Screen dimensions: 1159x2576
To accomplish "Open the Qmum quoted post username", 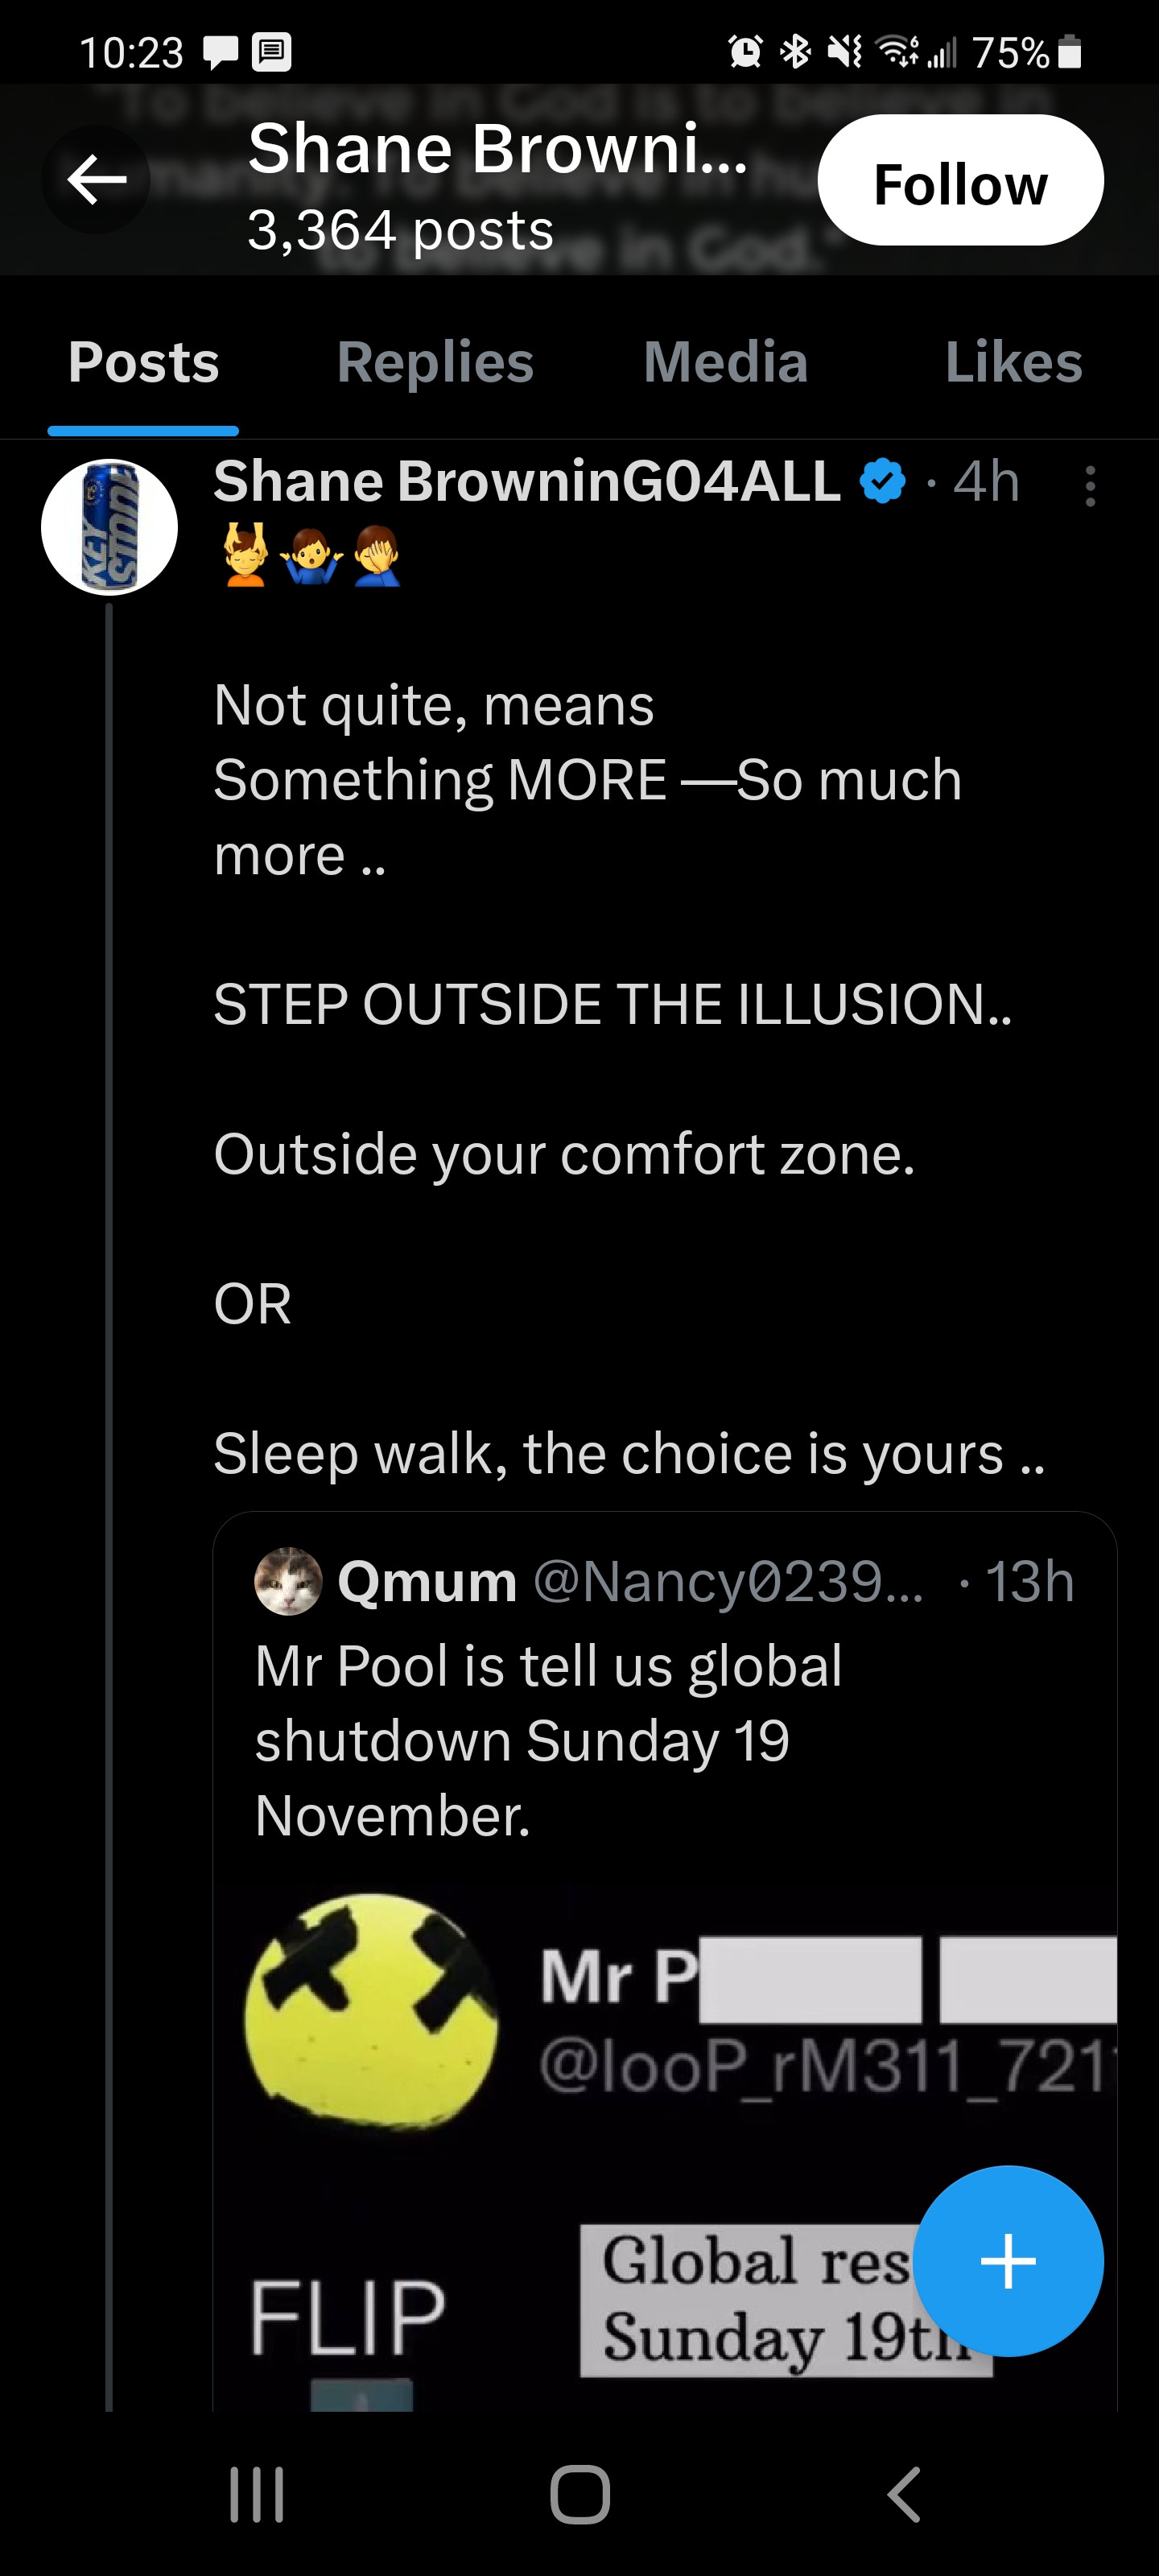I will [x=427, y=1582].
